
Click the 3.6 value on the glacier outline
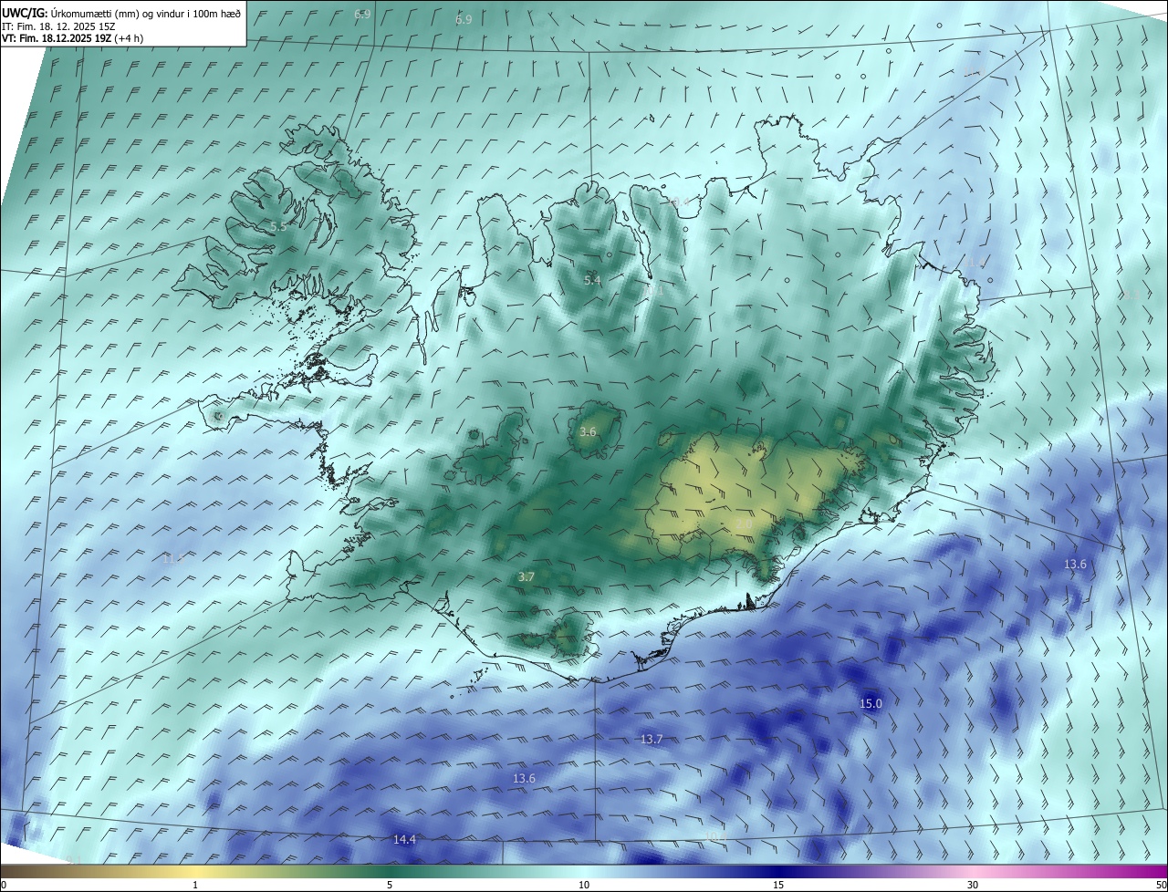[588, 431]
